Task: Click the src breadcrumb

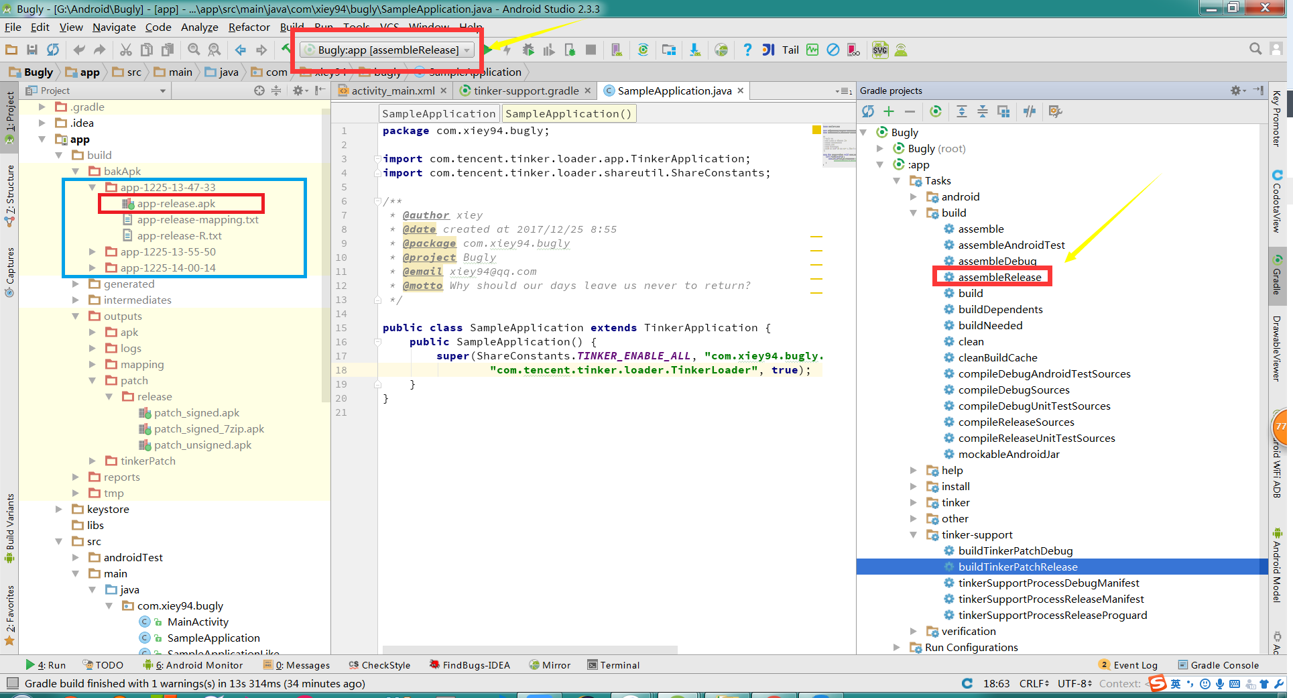Action: tap(127, 72)
